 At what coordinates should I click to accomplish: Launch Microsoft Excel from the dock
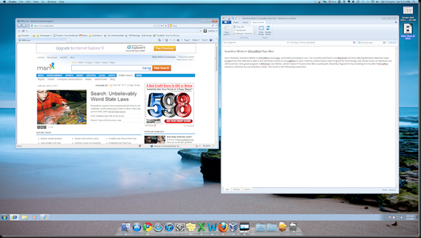(201, 228)
